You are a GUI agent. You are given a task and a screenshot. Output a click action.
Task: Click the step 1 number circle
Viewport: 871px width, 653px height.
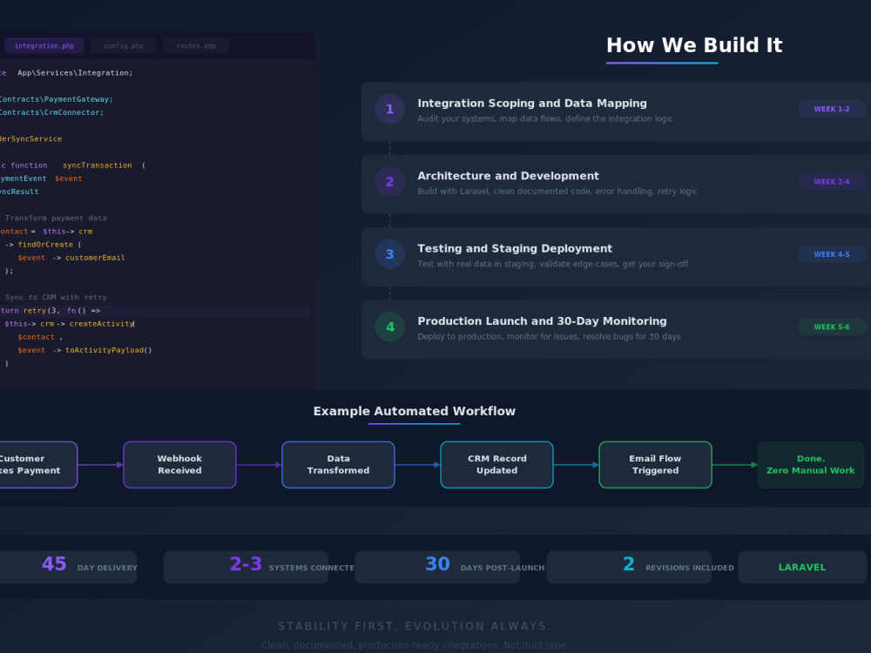(390, 109)
